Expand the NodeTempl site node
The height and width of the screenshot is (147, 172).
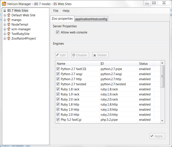5,24
